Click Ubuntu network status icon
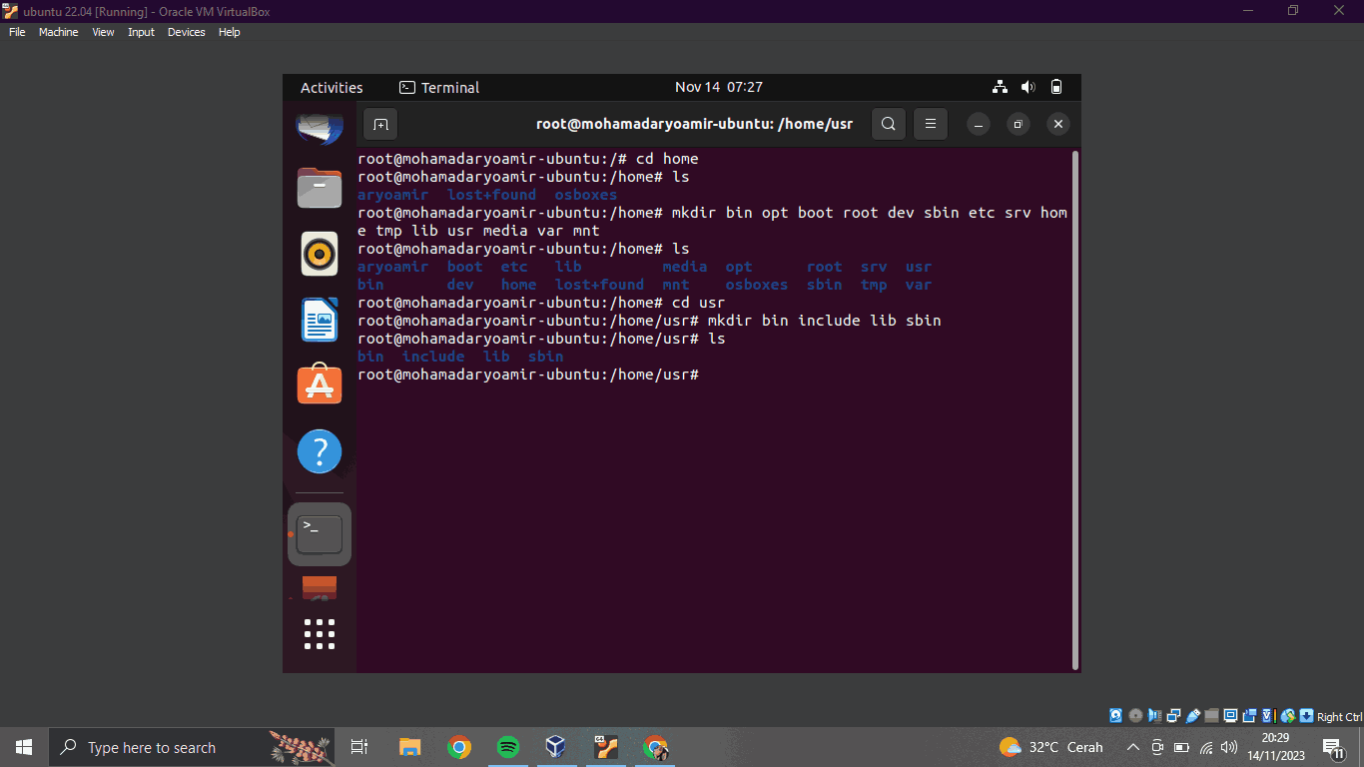Viewport: 1364px width, 767px height. click(1000, 87)
